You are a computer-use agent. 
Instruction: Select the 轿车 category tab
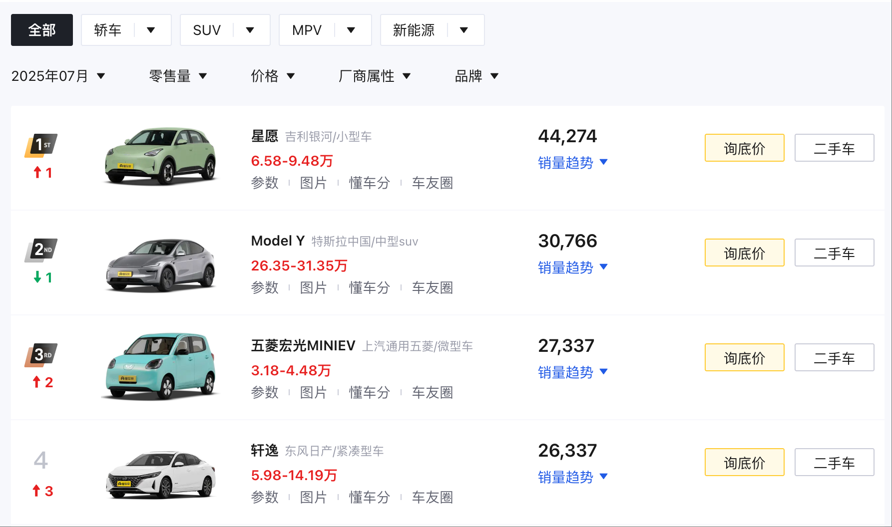coord(108,30)
